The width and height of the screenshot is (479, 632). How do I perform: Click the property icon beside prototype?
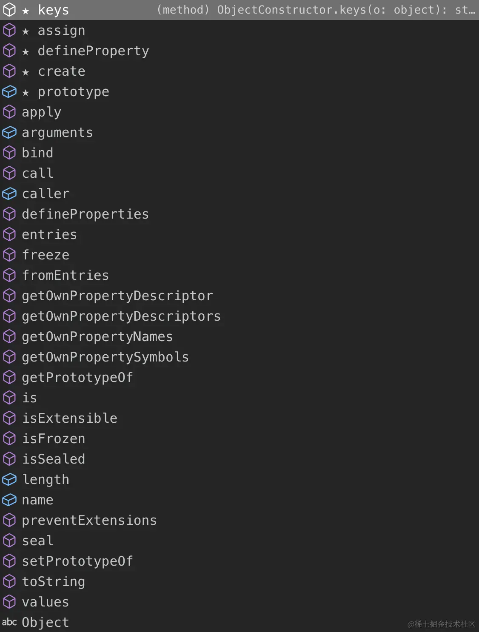[9, 91]
